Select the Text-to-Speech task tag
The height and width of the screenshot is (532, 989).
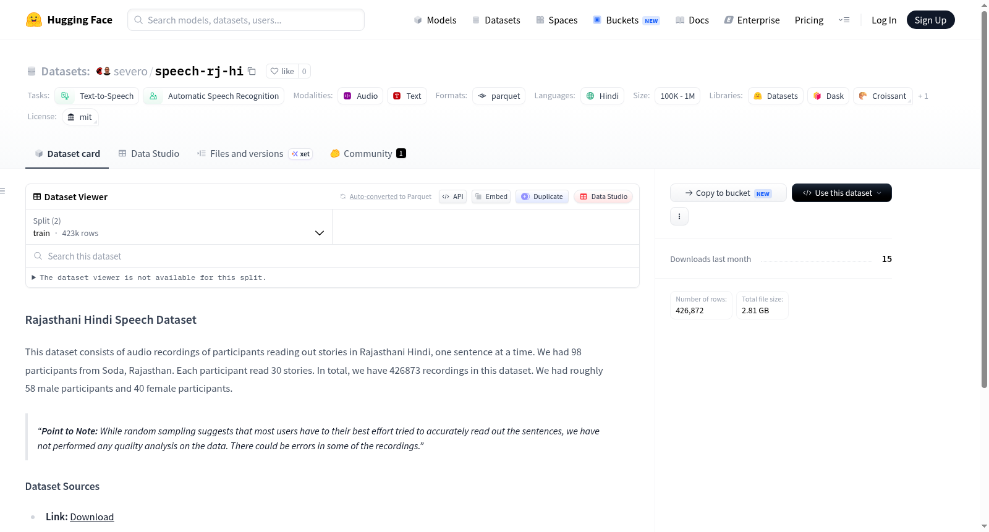coord(96,96)
